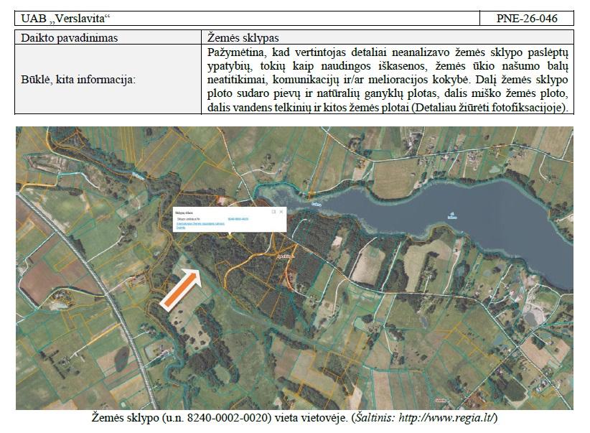Click the maximize icon in the map popup
Image resolution: width=590 pixels, height=433 pixels.
point(273,212)
